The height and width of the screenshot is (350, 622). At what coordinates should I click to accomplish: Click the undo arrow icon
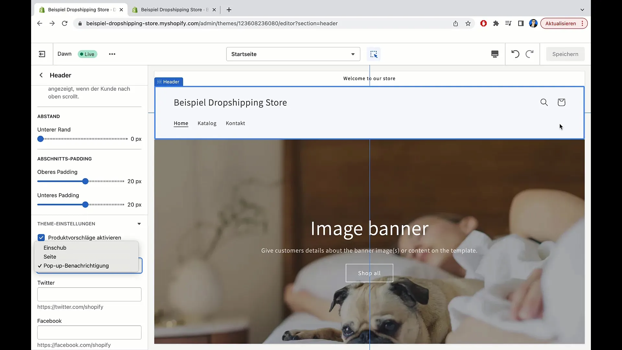tap(515, 54)
